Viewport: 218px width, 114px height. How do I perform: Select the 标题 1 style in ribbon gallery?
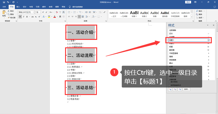point(134,14)
